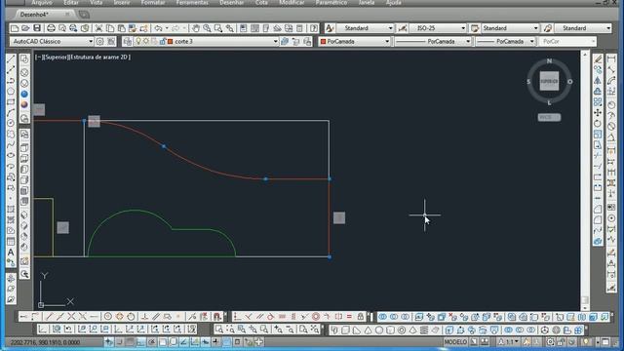Click the Ajuda menu item
Image resolution: width=624 pixels, height=351 pixels.
click(x=393, y=2)
